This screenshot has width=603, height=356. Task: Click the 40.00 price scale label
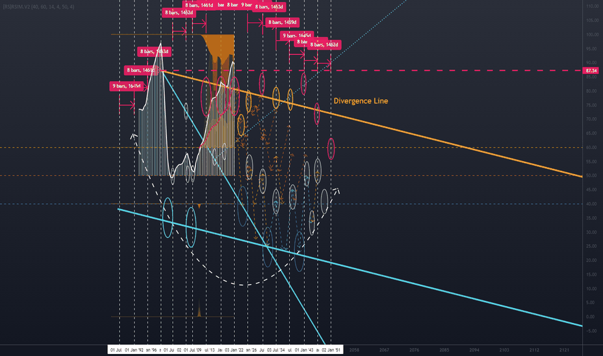click(x=592, y=204)
